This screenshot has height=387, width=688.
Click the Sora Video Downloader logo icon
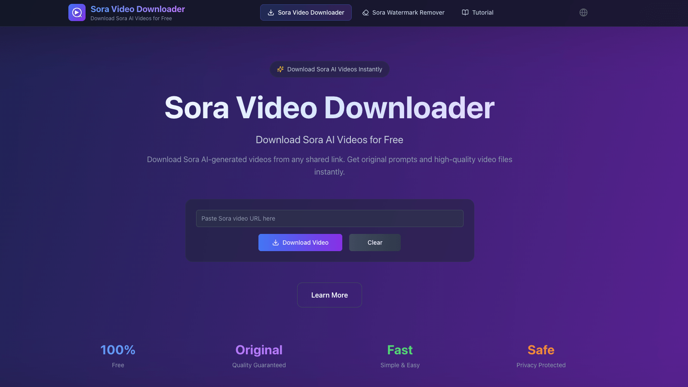(x=77, y=12)
